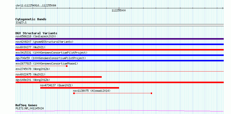Click the blue nsv4208207 variant bar

click(119, 44)
